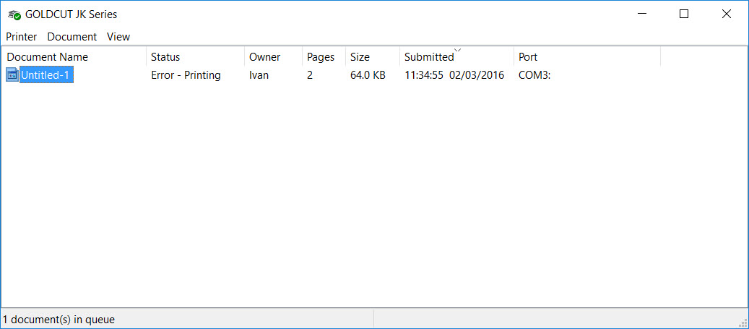
Task: Click the pages value '2'
Action: click(x=310, y=75)
